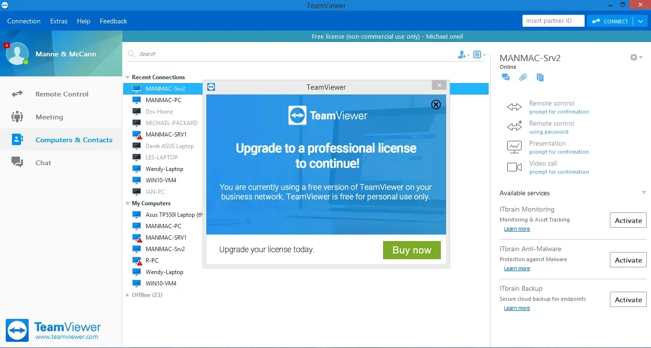Click the CONNECT button
Image resolution: width=651 pixels, height=348 pixels.
pos(610,21)
